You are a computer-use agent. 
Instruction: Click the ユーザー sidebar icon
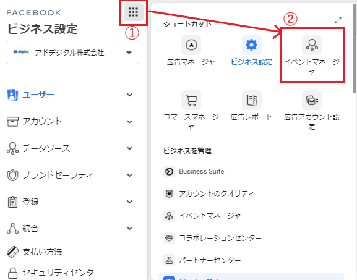pyautogui.click(x=12, y=95)
